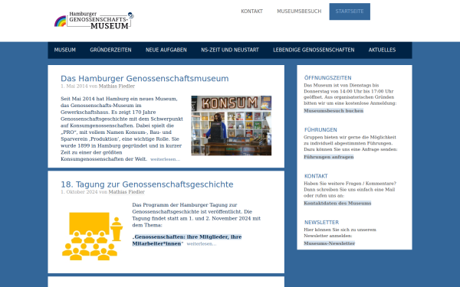Open the AKTUELLES menu item
Viewport: 460px width, 287px height.
382,50
